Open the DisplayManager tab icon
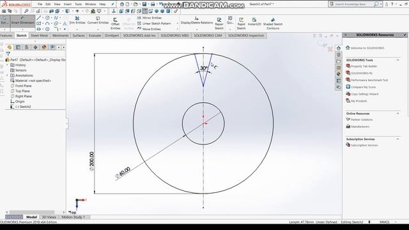 44,47
